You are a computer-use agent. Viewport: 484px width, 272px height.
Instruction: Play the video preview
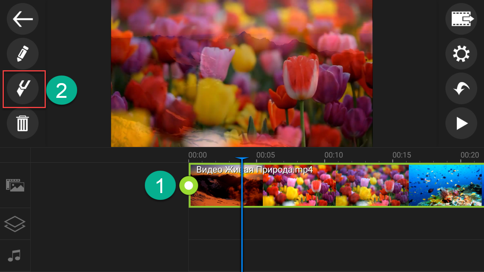pos(461,124)
